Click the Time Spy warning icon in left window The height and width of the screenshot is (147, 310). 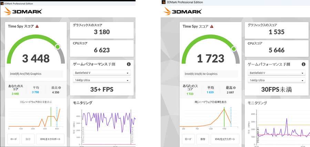(37, 26)
